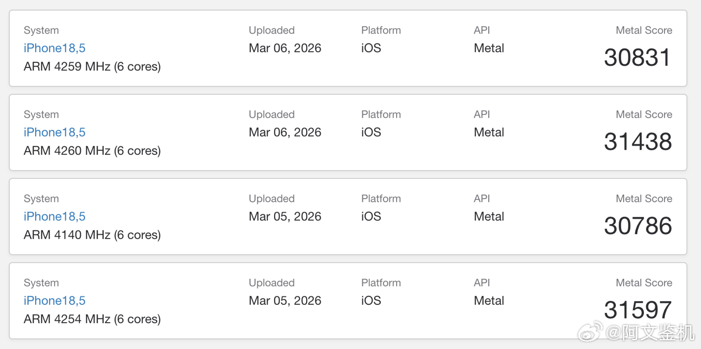Screen dimensions: 701x349
Task: Open the iPhone18,5 link with 4140 MHz
Action: [55, 216]
